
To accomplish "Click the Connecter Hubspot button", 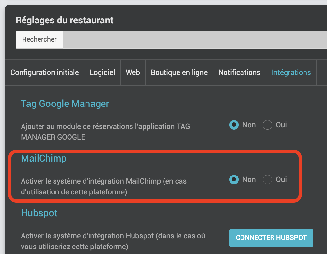I will tap(271, 238).
